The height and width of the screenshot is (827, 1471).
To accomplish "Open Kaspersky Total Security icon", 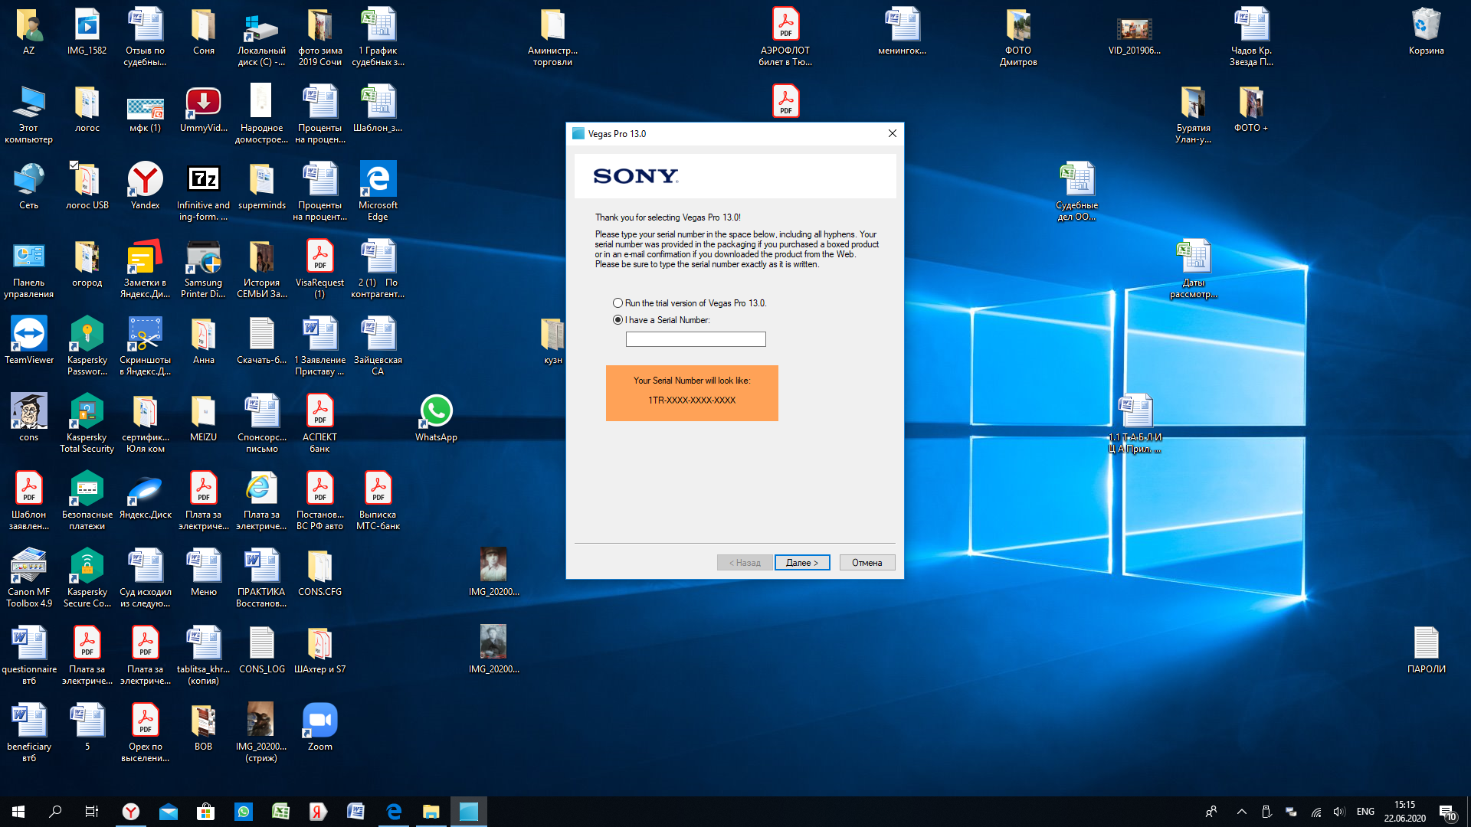I will (87, 423).
